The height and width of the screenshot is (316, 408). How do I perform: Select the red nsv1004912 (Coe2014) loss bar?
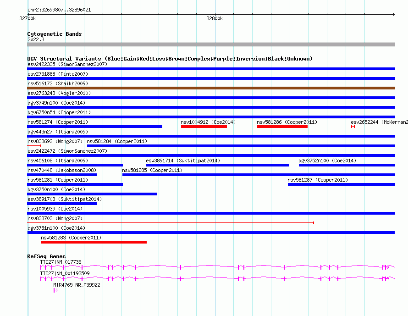204,127
